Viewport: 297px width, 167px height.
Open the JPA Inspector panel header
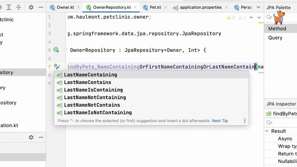[281, 104]
